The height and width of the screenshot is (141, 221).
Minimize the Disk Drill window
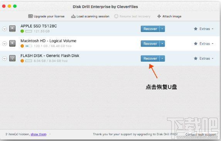(x=9, y=6)
